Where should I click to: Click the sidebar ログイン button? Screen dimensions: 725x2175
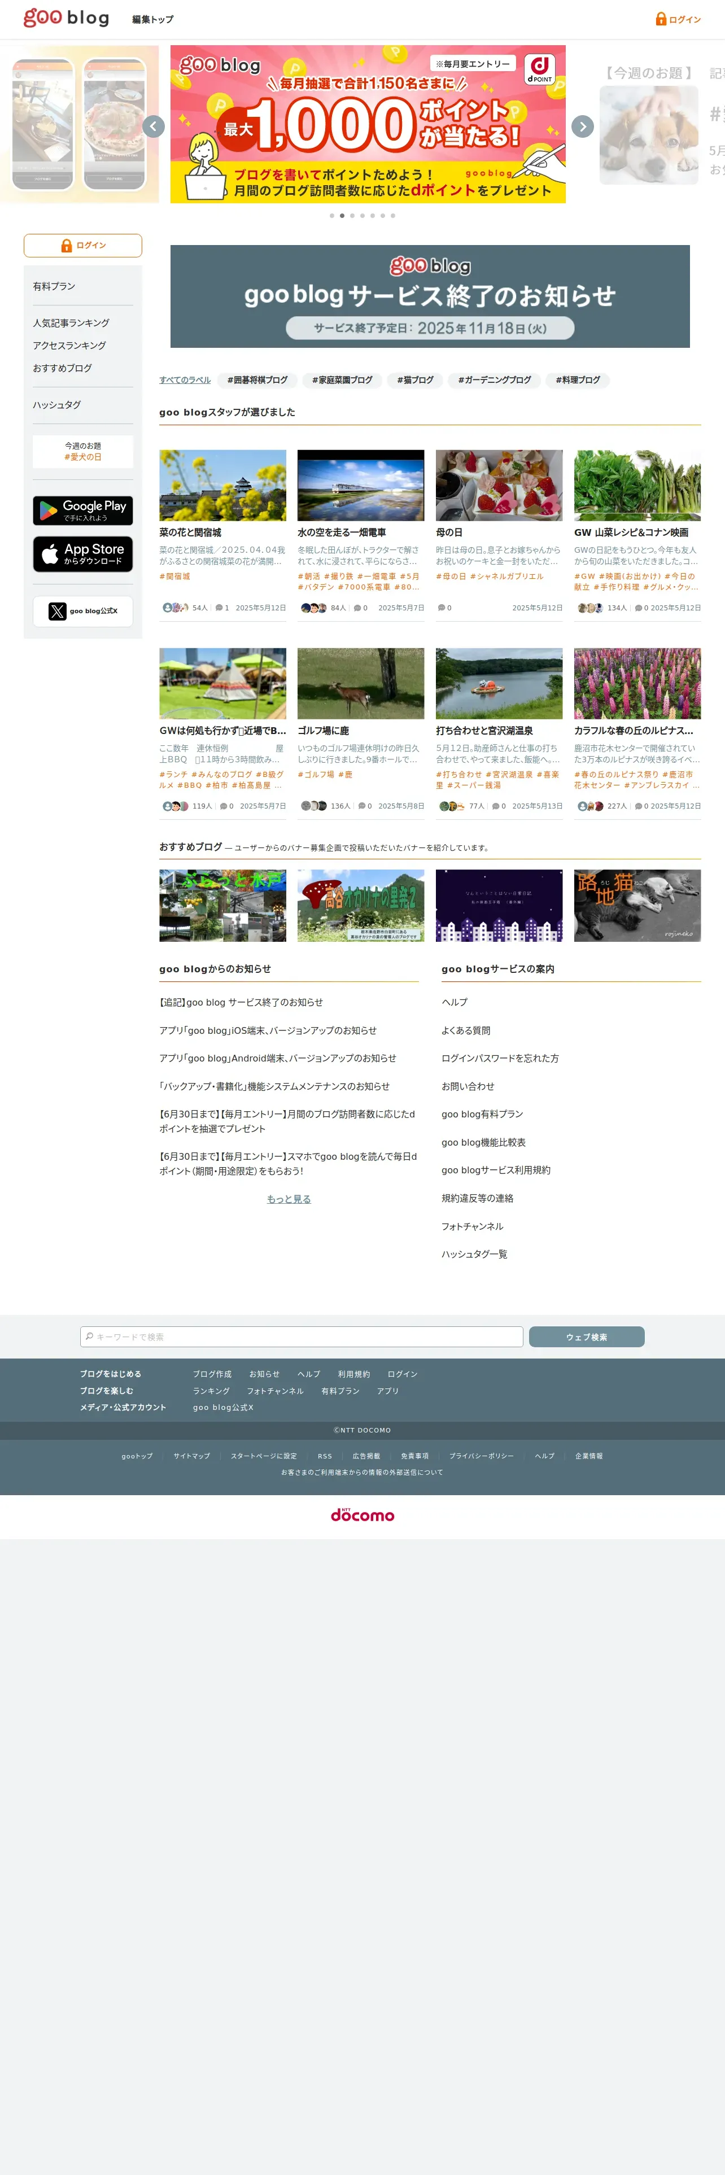82,246
